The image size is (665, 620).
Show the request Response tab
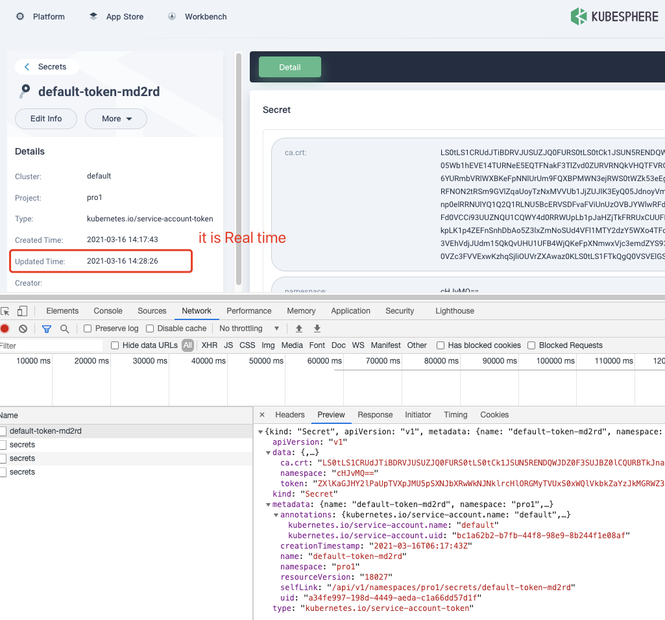pos(375,415)
